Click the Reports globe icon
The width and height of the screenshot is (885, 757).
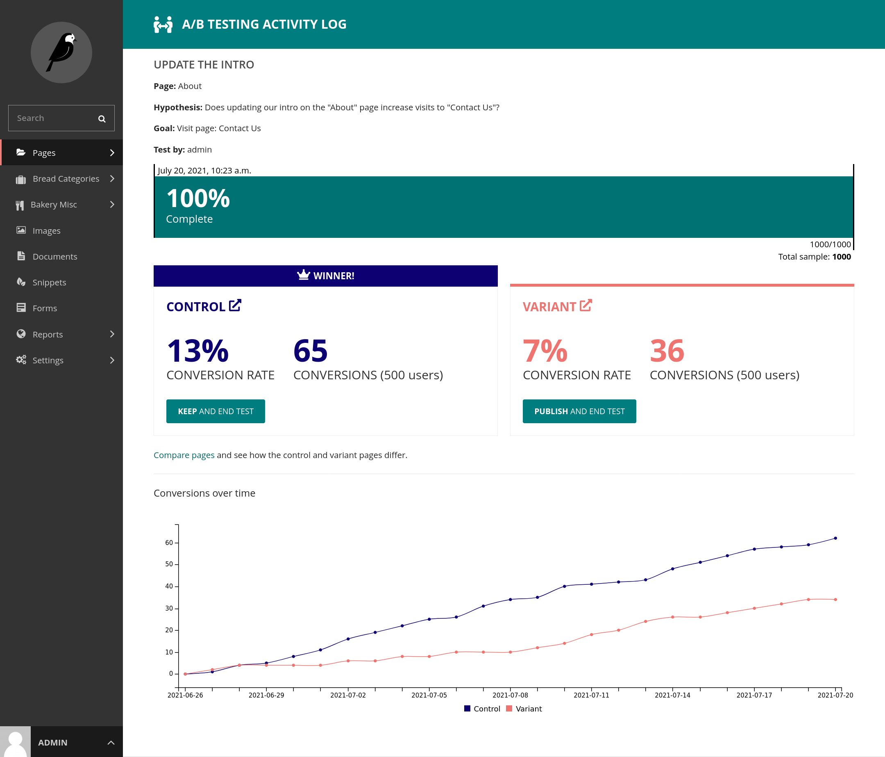[x=21, y=334]
